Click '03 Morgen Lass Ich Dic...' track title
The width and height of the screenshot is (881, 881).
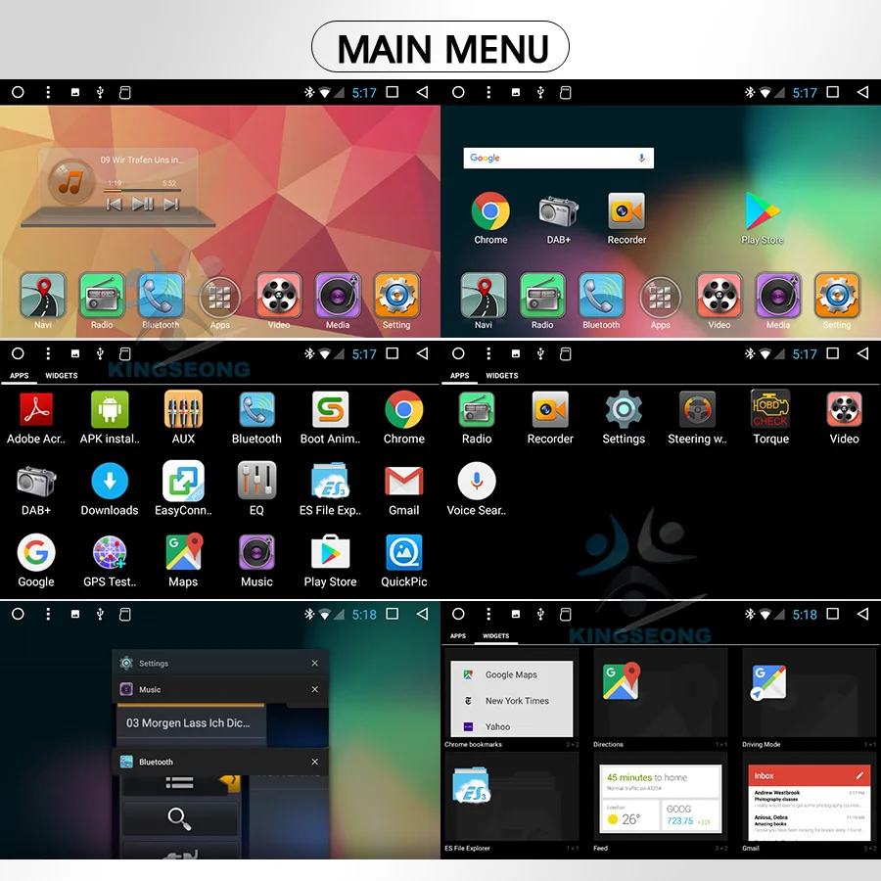click(188, 723)
